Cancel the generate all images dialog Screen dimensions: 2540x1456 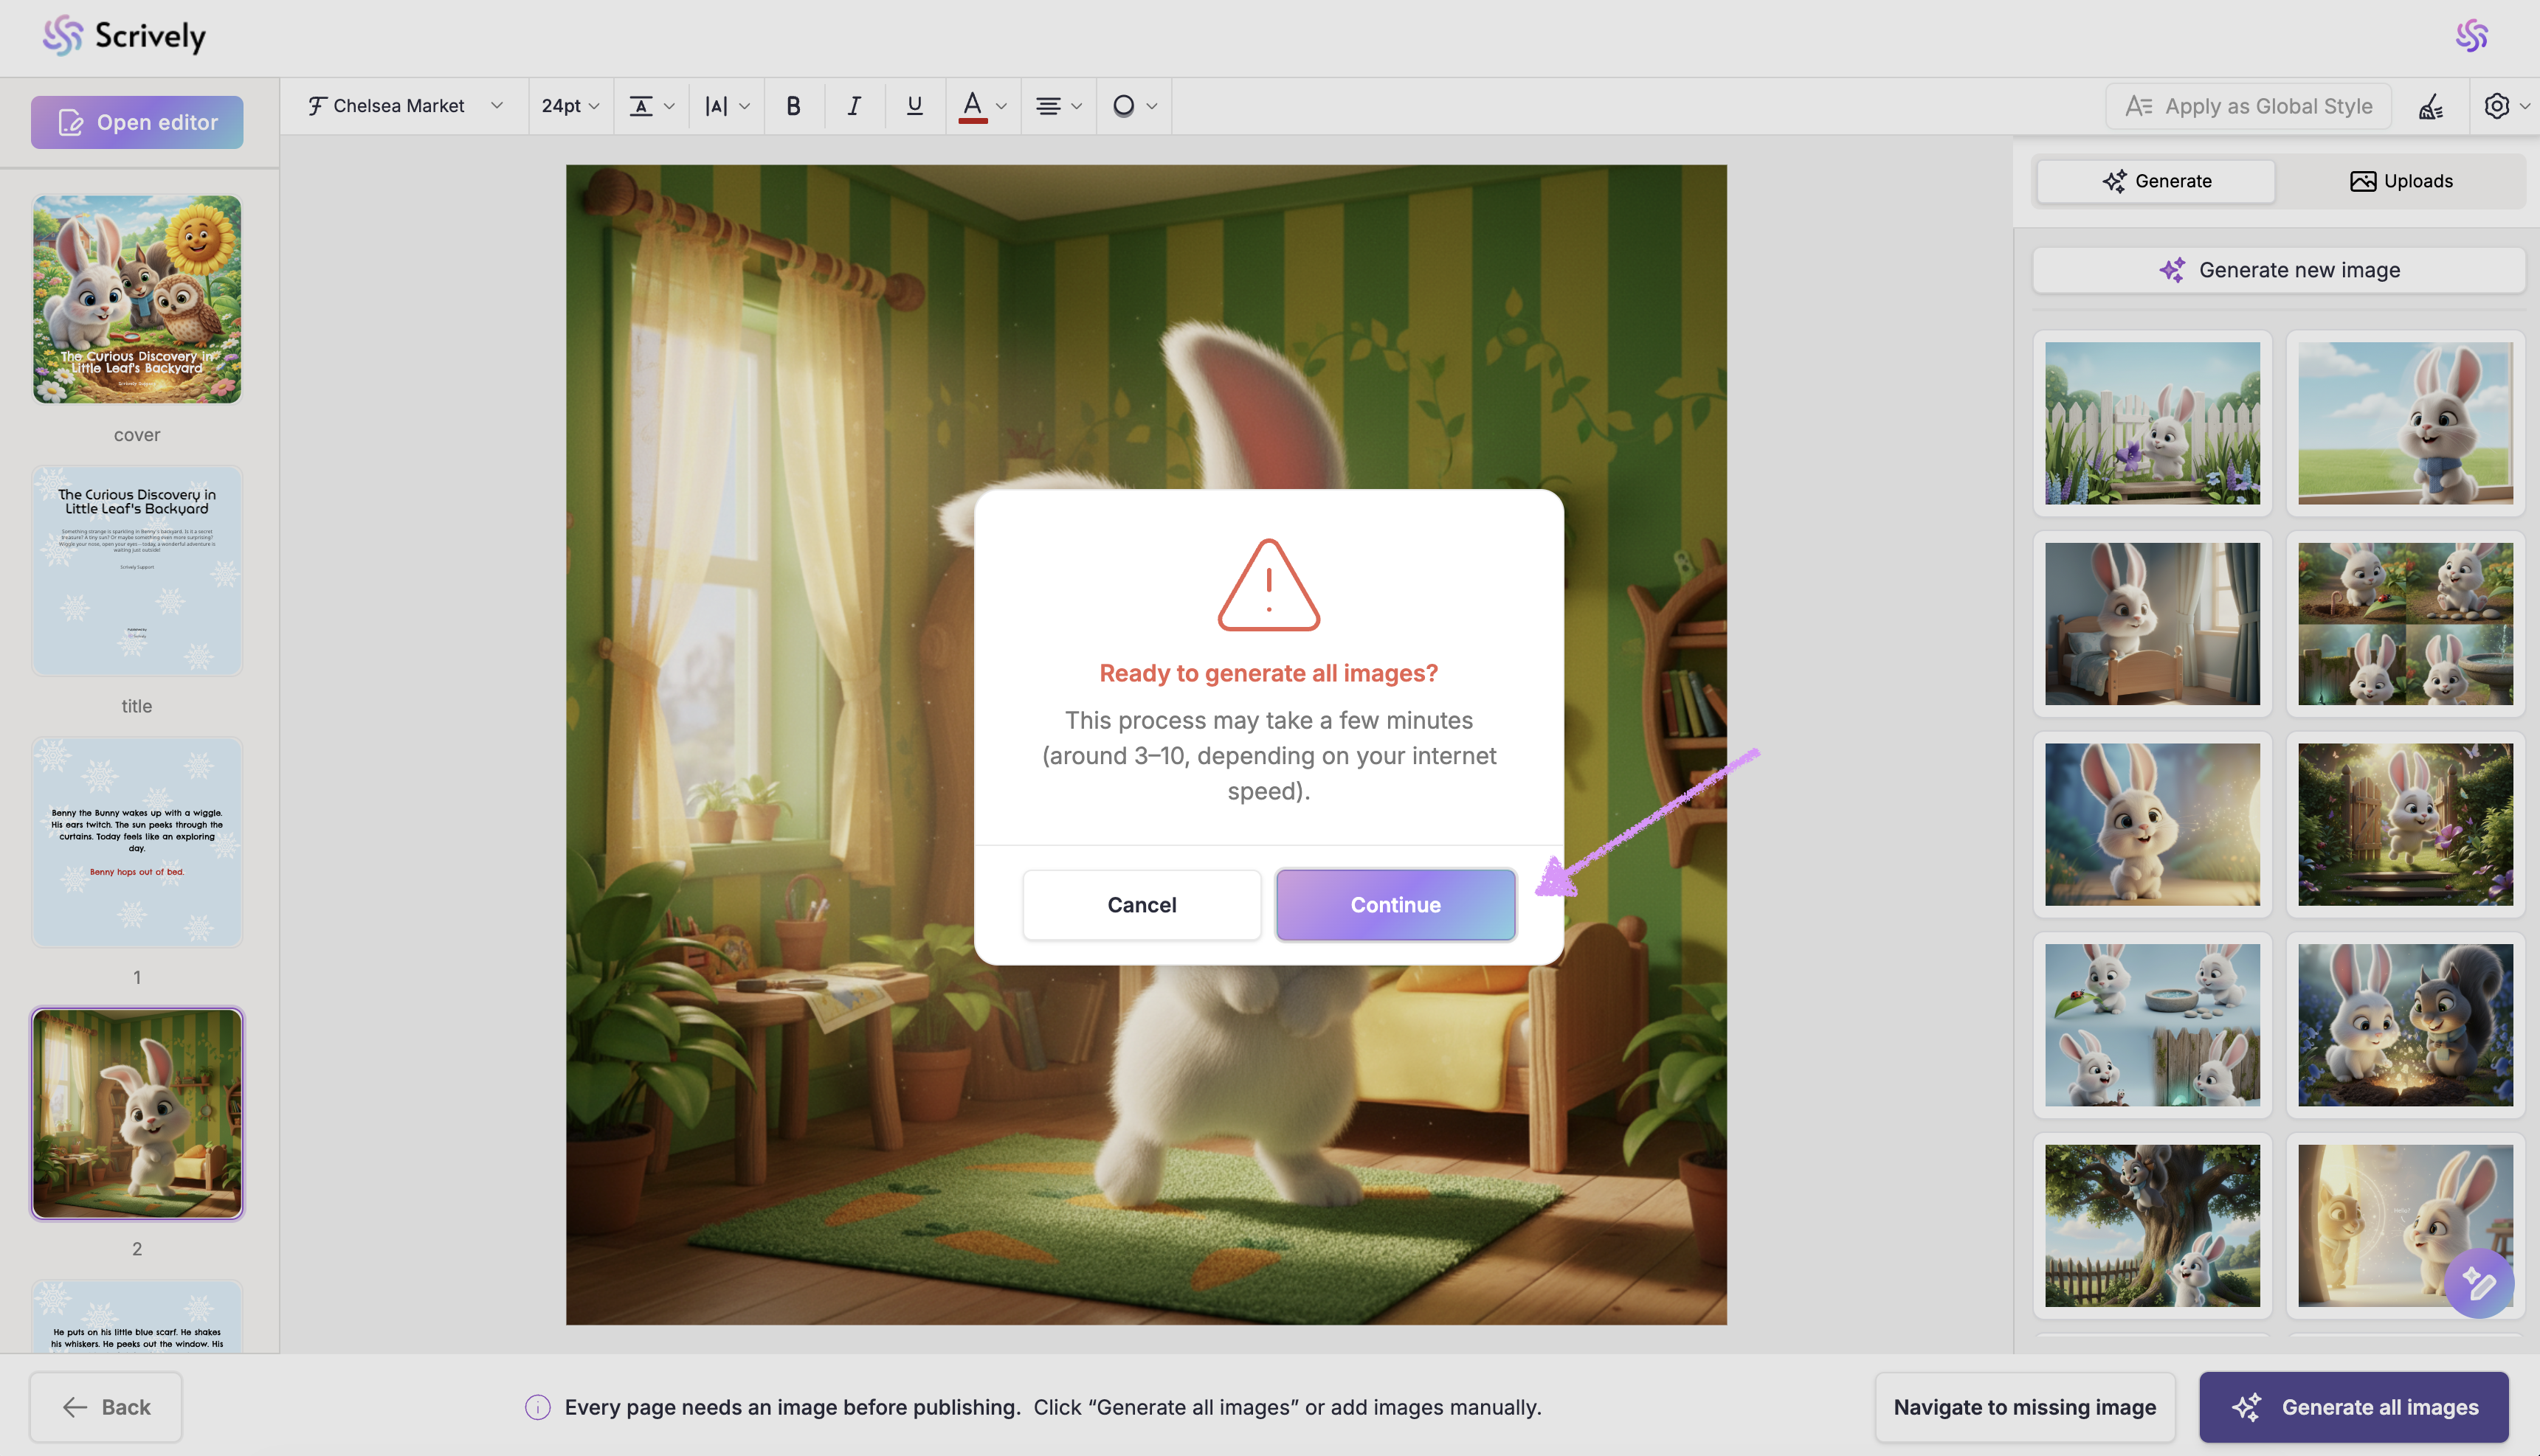(x=1142, y=904)
